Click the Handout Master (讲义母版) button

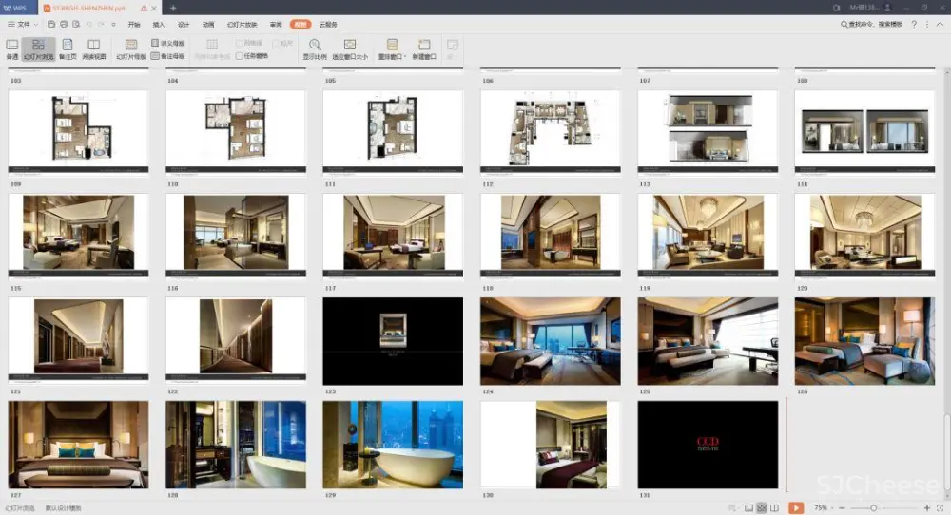pos(168,43)
